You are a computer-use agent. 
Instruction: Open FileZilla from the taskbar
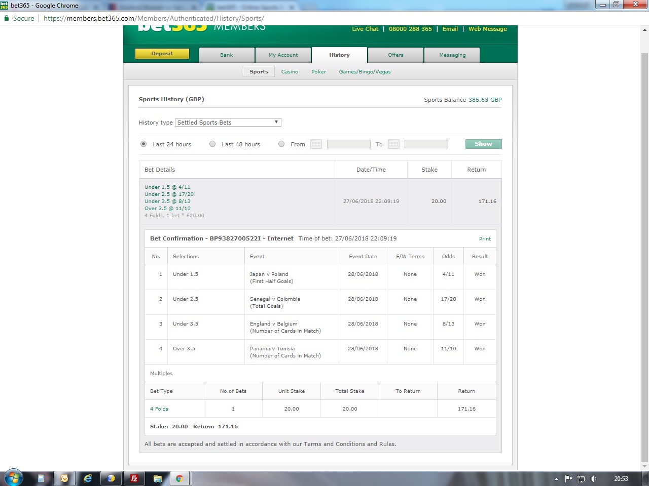(x=134, y=478)
